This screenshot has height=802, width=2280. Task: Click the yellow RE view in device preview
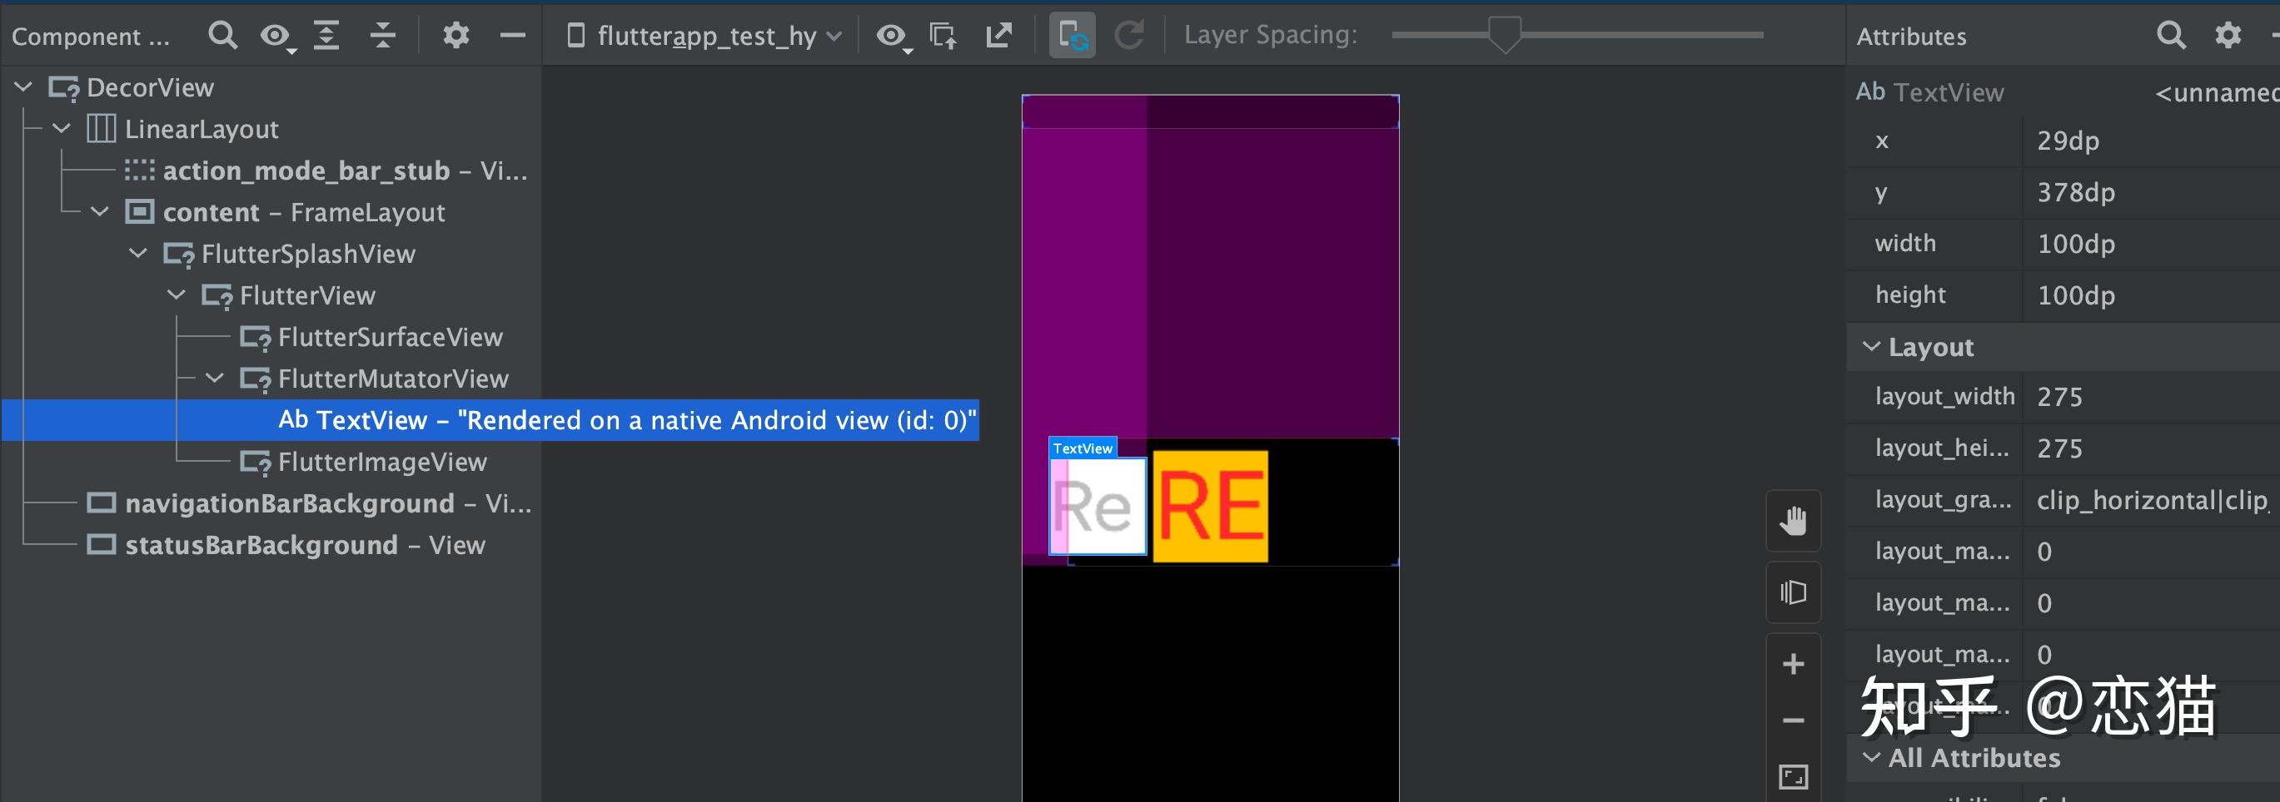[1210, 506]
